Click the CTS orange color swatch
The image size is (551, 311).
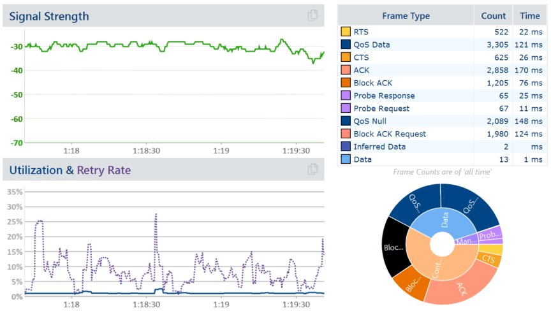tap(346, 57)
